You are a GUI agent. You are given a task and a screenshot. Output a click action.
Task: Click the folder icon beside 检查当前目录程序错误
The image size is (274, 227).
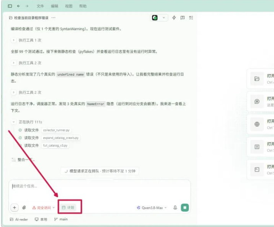pos(11,18)
